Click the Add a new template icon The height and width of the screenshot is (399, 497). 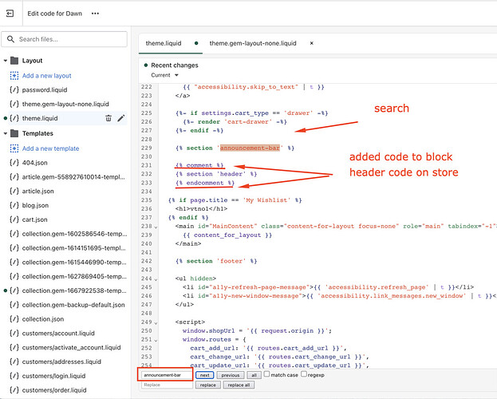15,148
